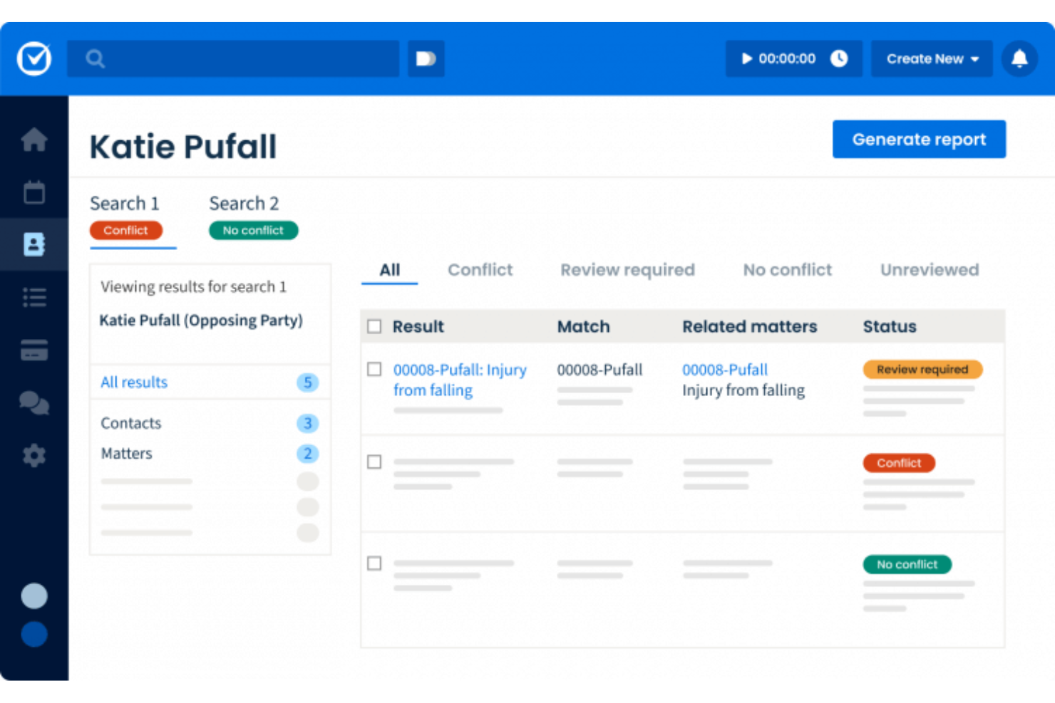Open the Contacts icon in sidebar
1055x703 pixels.
[34, 244]
